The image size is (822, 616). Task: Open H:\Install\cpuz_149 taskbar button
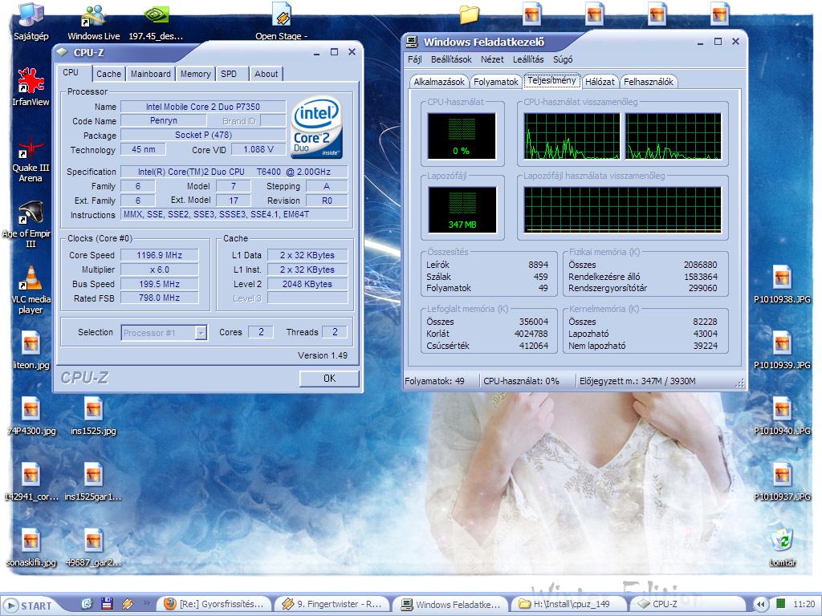tap(569, 604)
